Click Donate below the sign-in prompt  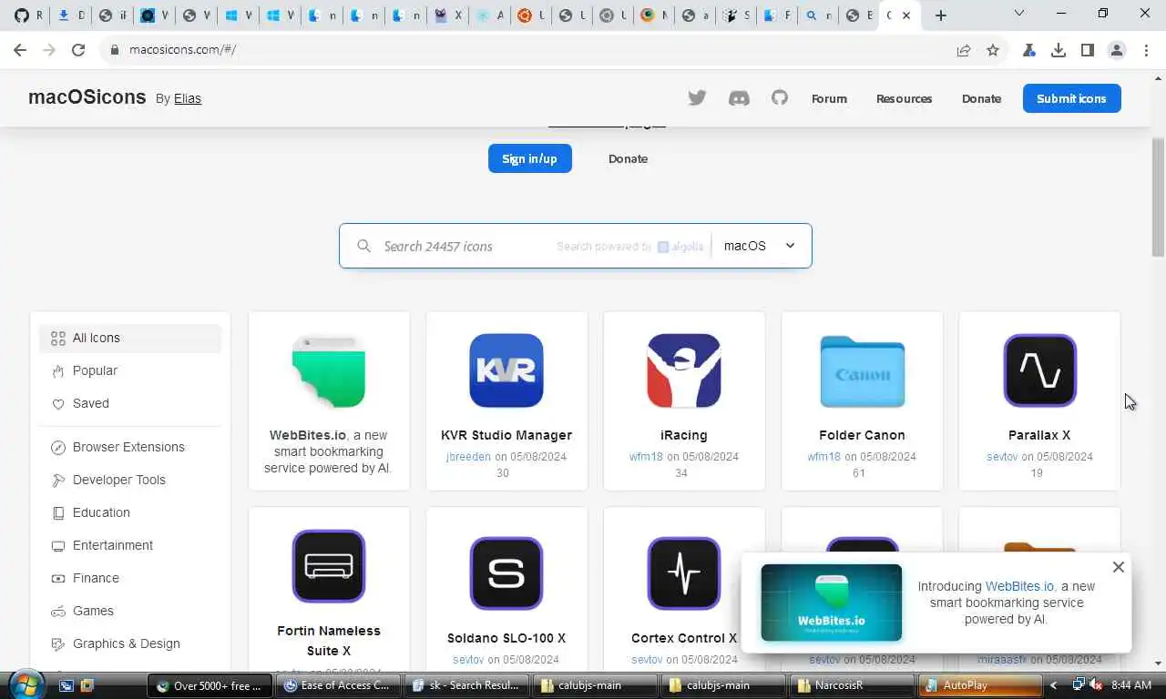click(628, 158)
